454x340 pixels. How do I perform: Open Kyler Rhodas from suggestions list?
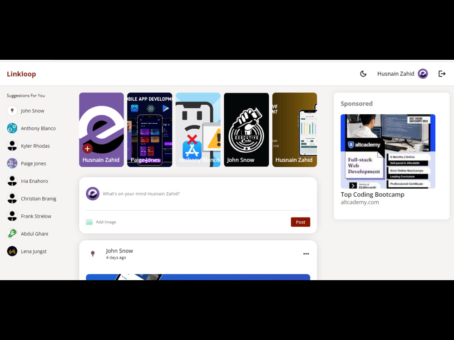pos(35,146)
